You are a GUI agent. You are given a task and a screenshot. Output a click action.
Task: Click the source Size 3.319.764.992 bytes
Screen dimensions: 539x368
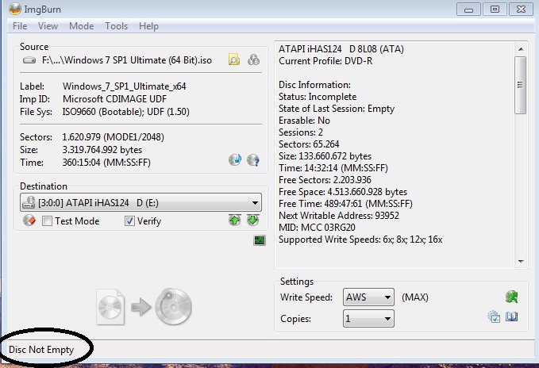pyautogui.click(x=102, y=150)
